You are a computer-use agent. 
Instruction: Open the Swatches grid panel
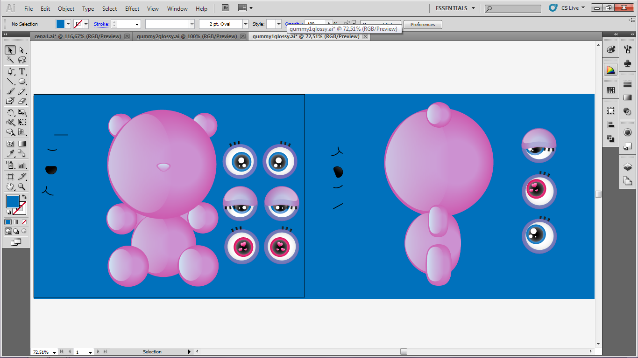click(610, 90)
